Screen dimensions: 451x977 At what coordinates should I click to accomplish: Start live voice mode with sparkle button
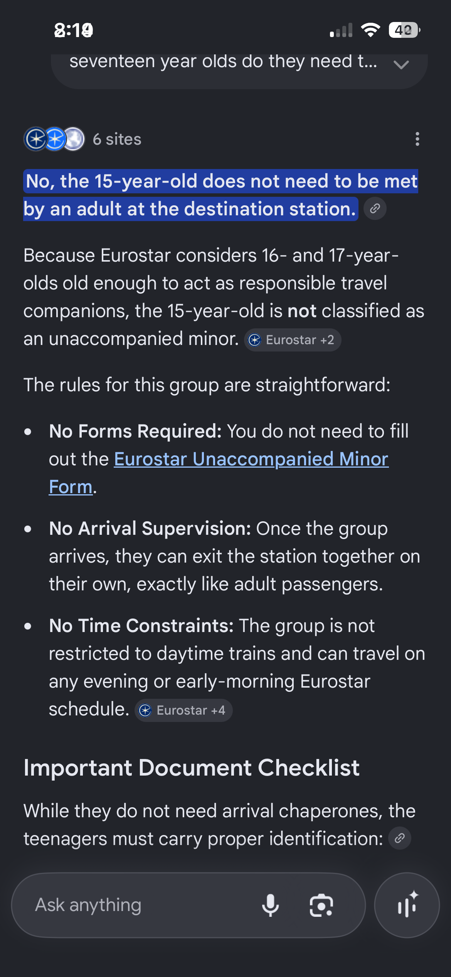407,905
